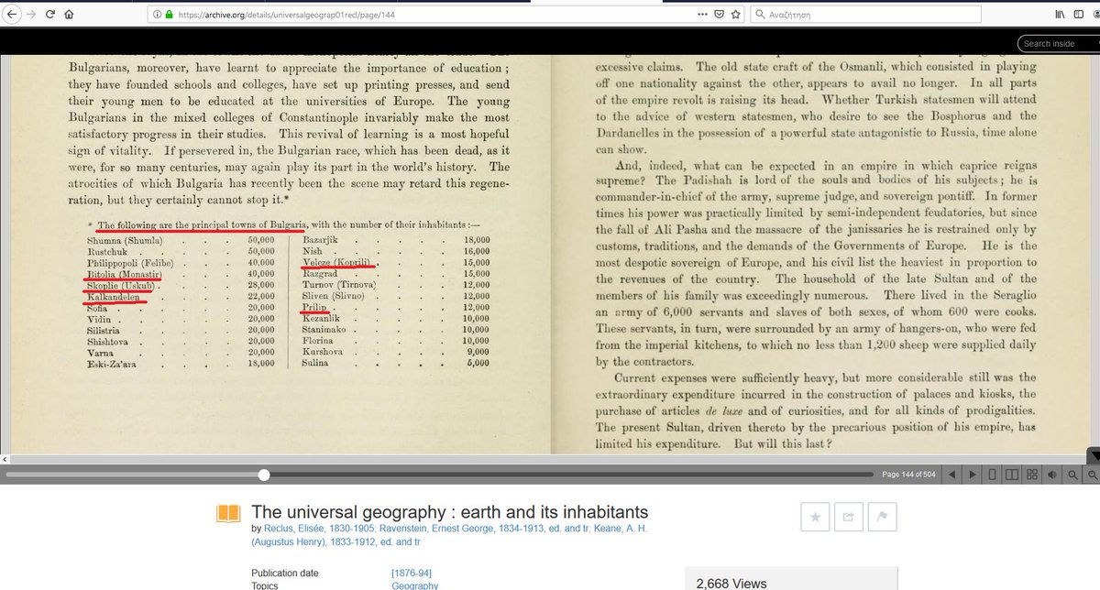Viewport: 1100px width, 590px height.
Task: Click the browser forward arrow
Action: point(30,15)
